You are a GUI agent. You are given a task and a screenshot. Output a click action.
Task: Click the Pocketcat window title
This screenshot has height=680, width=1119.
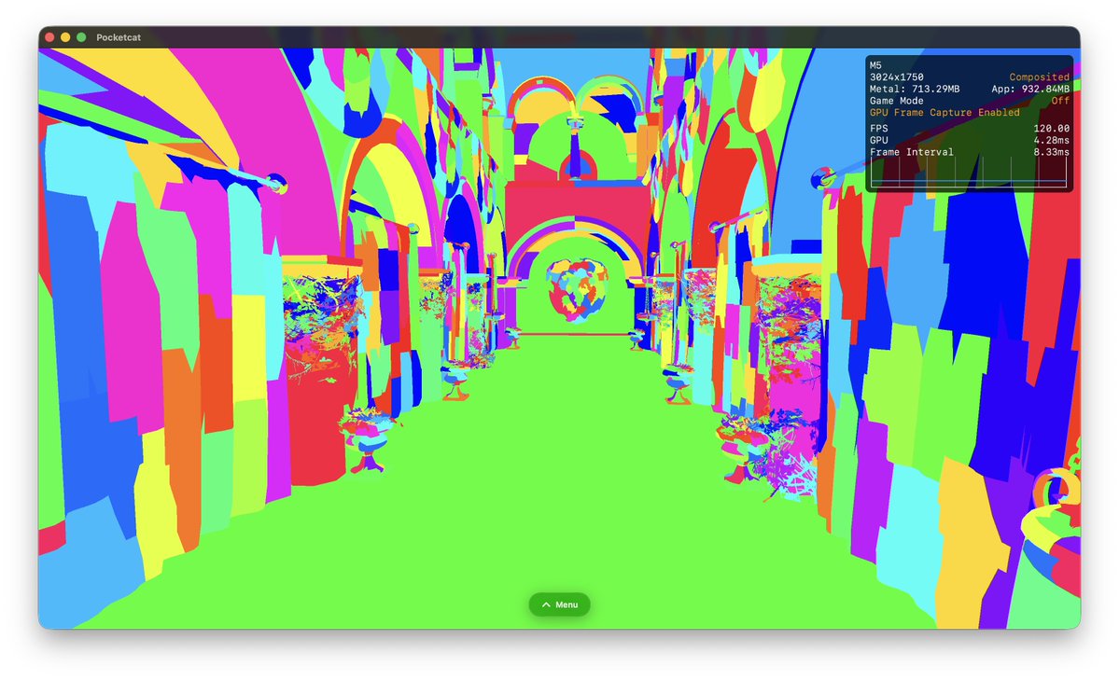[x=119, y=37]
